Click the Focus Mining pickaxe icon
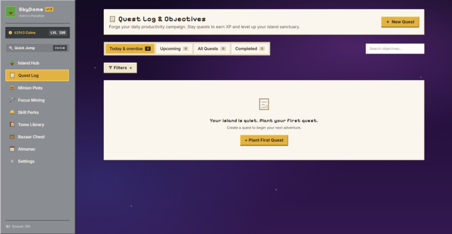The width and height of the screenshot is (452, 234). pyautogui.click(x=12, y=100)
